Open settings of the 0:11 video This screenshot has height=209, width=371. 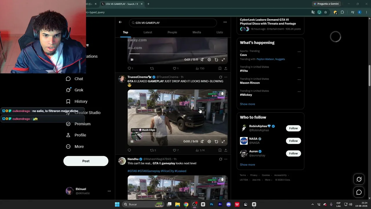tap(209, 60)
